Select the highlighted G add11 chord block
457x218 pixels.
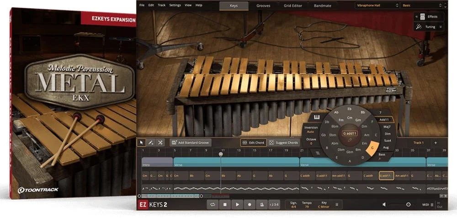coord(387,176)
